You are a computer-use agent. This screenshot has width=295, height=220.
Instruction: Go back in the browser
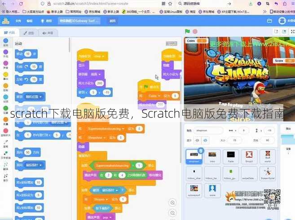point(4,4)
